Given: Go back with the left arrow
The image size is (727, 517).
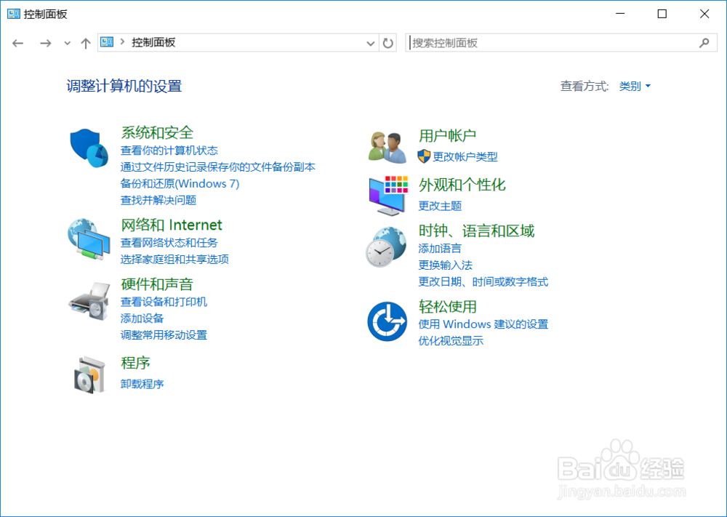Looking at the screenshot, I should (17, 43).
